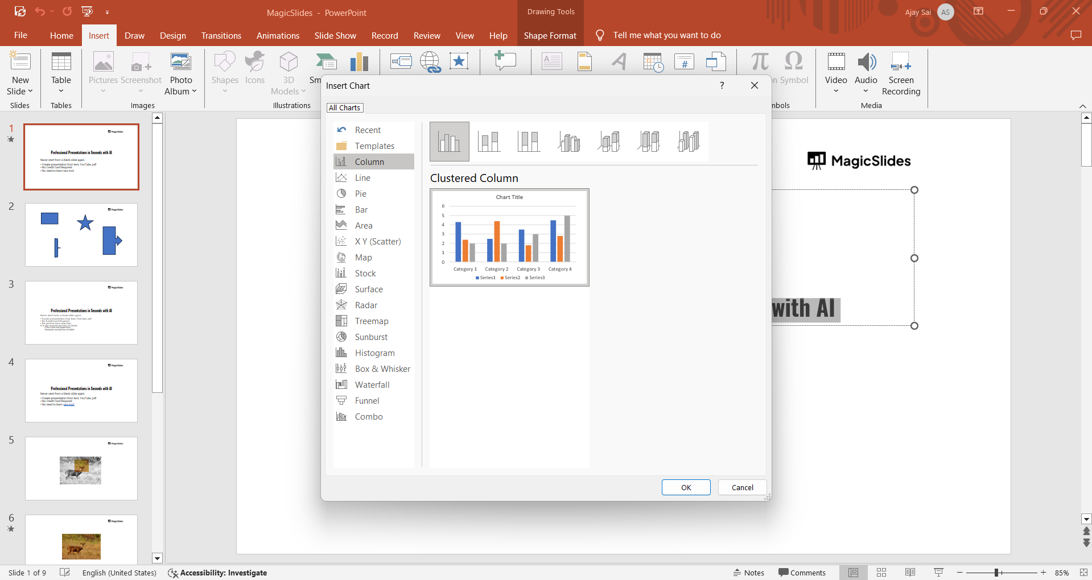1092x580 pixels.
Task: Cancel the Insert Chart dialog
Action: (x=742, y=487)
